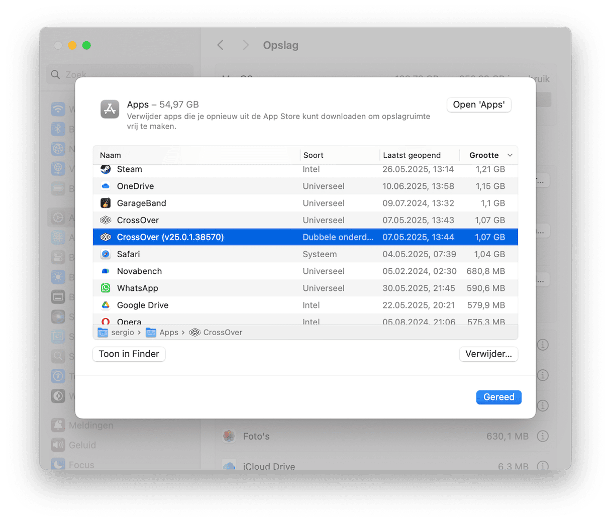Select the CrossOver row dated 07.05.2025, 13:43

click(305, 220)
